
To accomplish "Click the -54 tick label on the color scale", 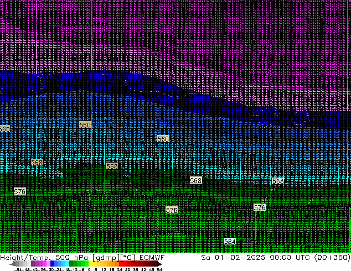I will 18,269.
